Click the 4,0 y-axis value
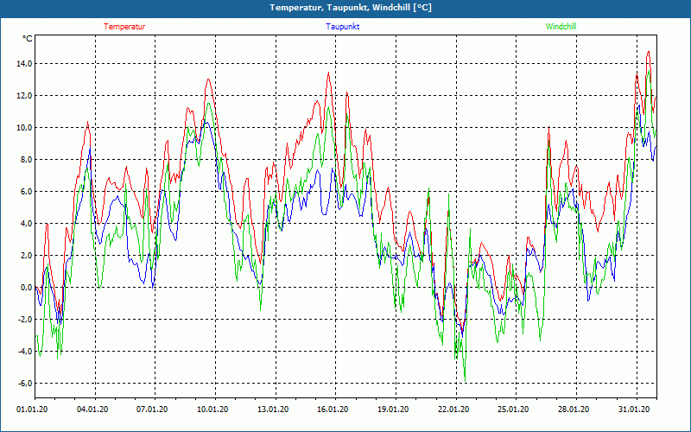Viewport: 691px width, 432px height. tap(26, 224)
